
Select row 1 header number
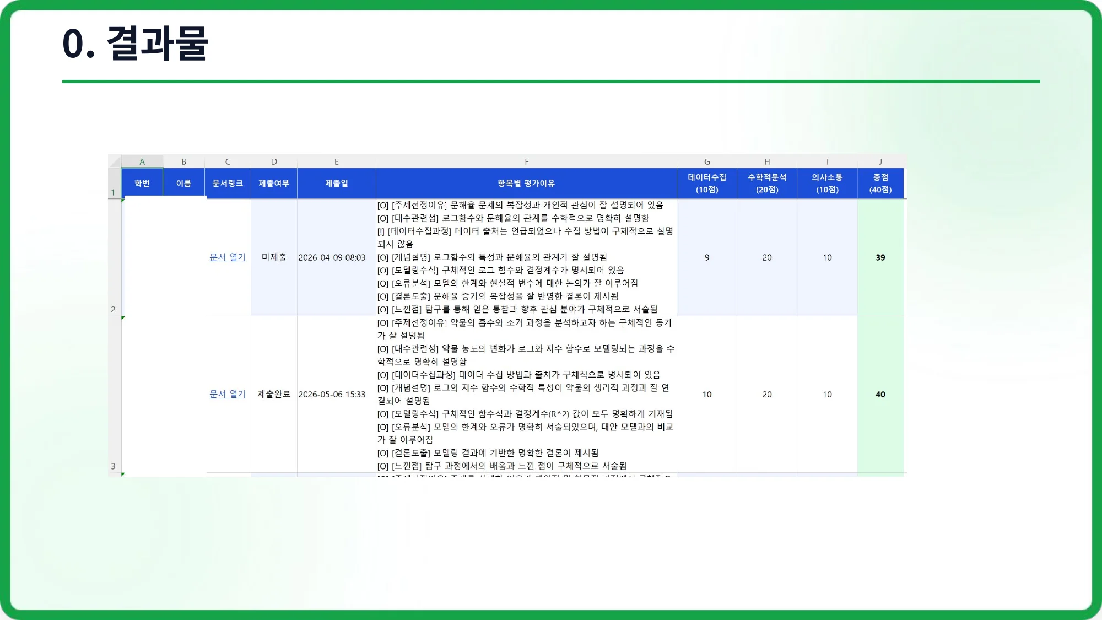(115, 184)
